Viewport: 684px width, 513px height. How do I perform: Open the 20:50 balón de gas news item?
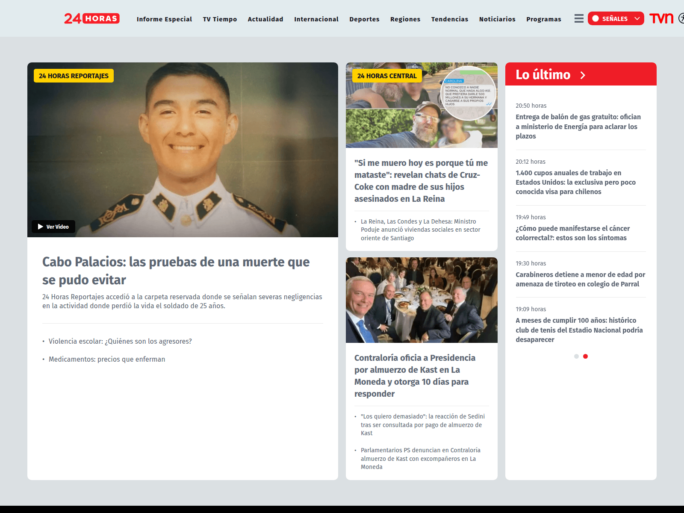578,126
